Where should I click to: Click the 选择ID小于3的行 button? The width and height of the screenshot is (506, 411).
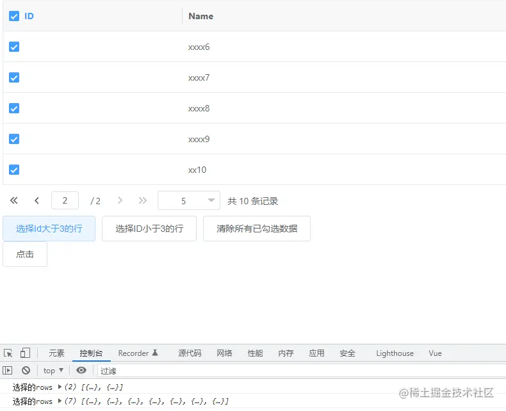149,229
